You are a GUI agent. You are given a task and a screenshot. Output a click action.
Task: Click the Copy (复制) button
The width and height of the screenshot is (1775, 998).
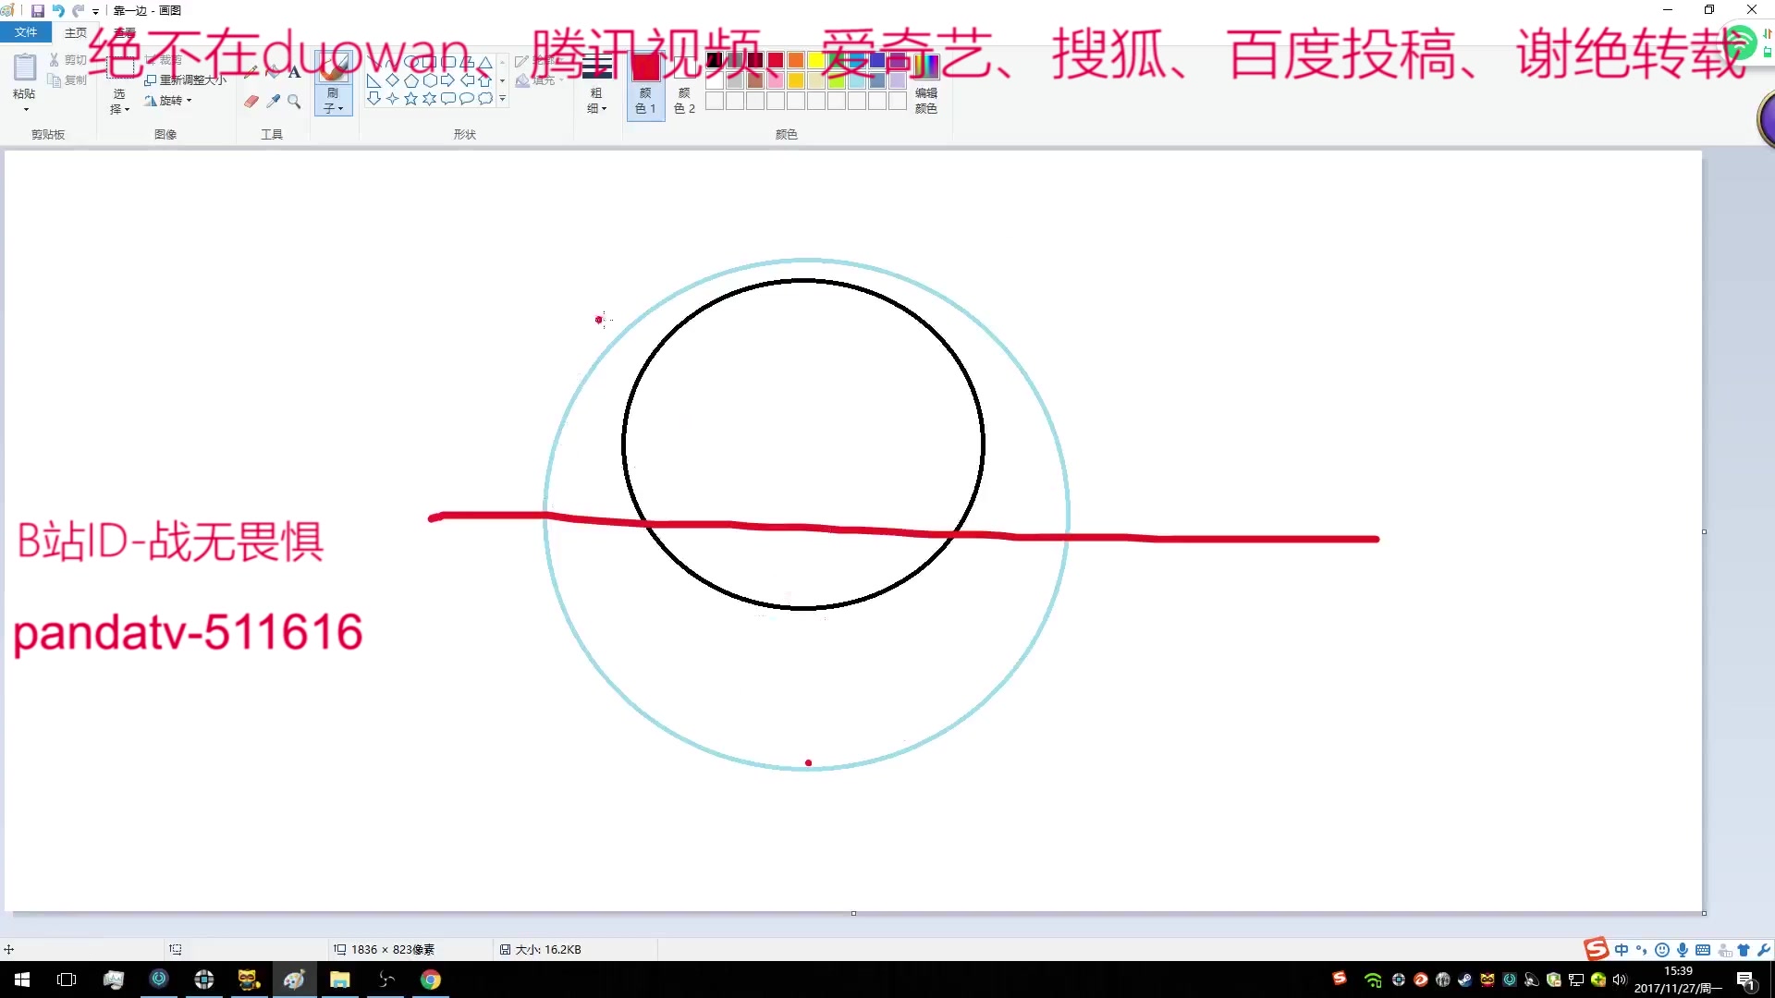pyautogui.click(x=68, y=80)
